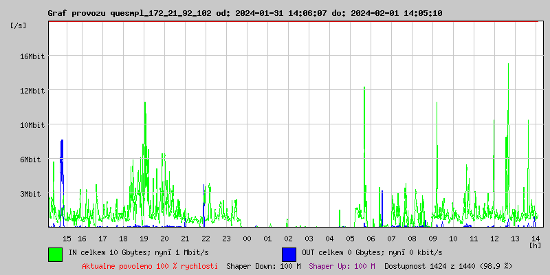Click hour 19 on the time axis
550x275 pixels.
tap(144, 239)
